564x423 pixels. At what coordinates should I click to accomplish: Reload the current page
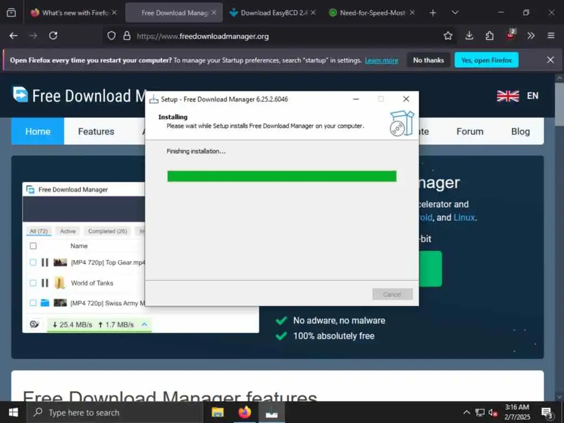(x=53, y=36)
